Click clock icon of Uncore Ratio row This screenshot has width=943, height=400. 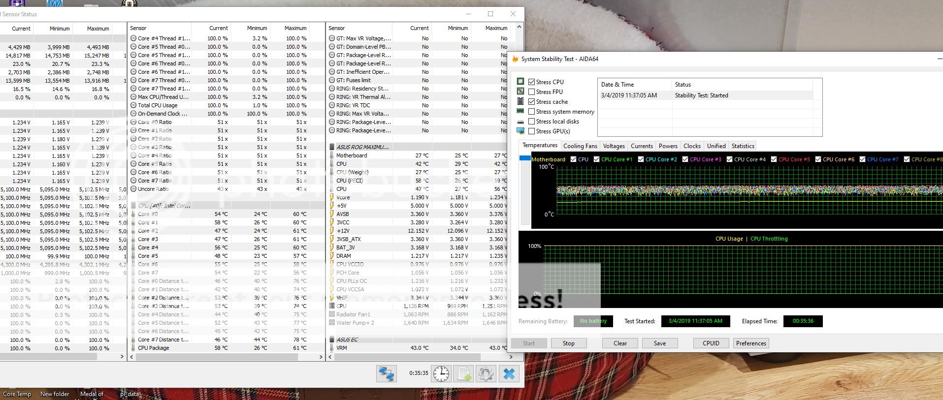(x=133, y=189)
